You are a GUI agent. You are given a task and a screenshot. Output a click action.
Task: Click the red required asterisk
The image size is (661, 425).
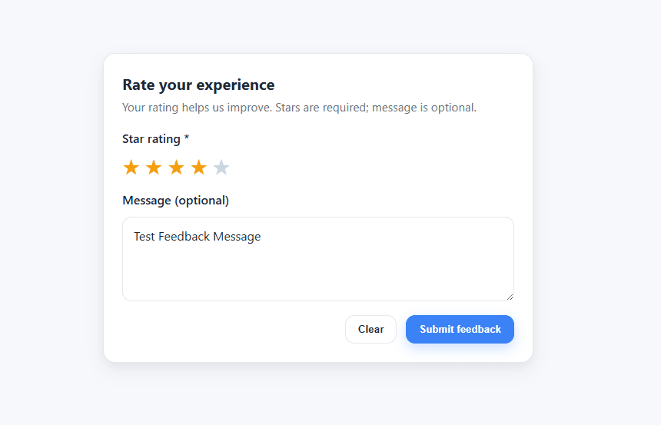187,139
